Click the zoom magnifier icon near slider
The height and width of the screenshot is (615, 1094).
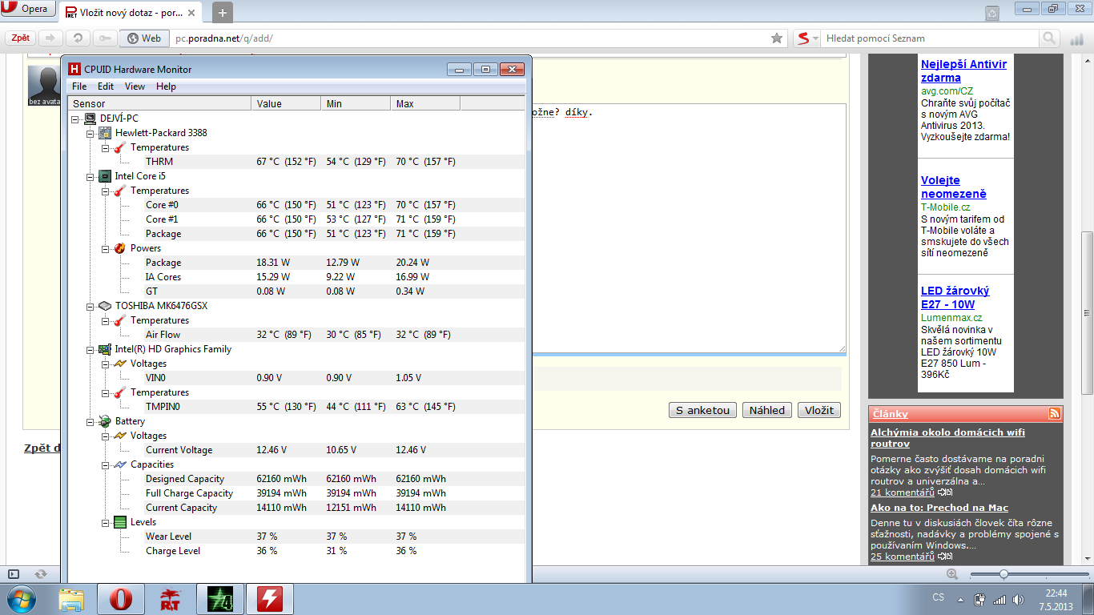951,573
